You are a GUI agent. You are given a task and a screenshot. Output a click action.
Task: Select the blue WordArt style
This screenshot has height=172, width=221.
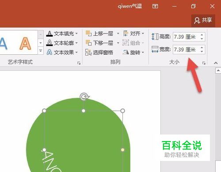pyautogui.click(x=3, y=43)
